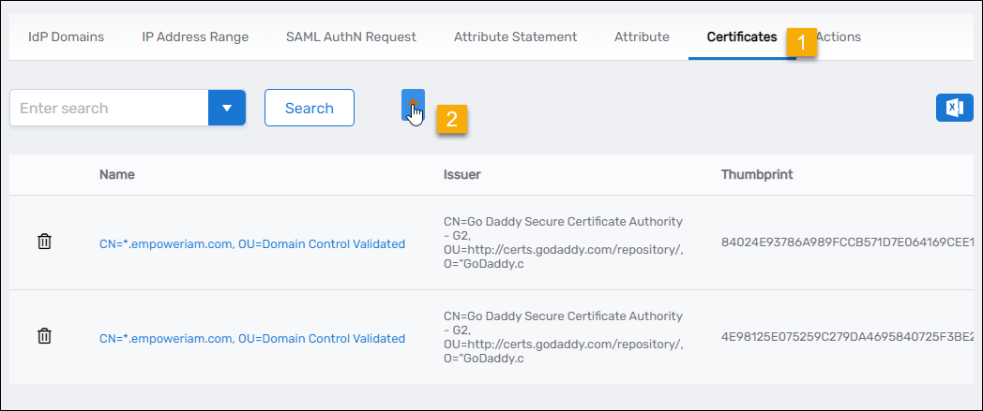Click the Name column header
This screenshot has height=411, width=983.
pyautogui.click(x=117, y=174)
